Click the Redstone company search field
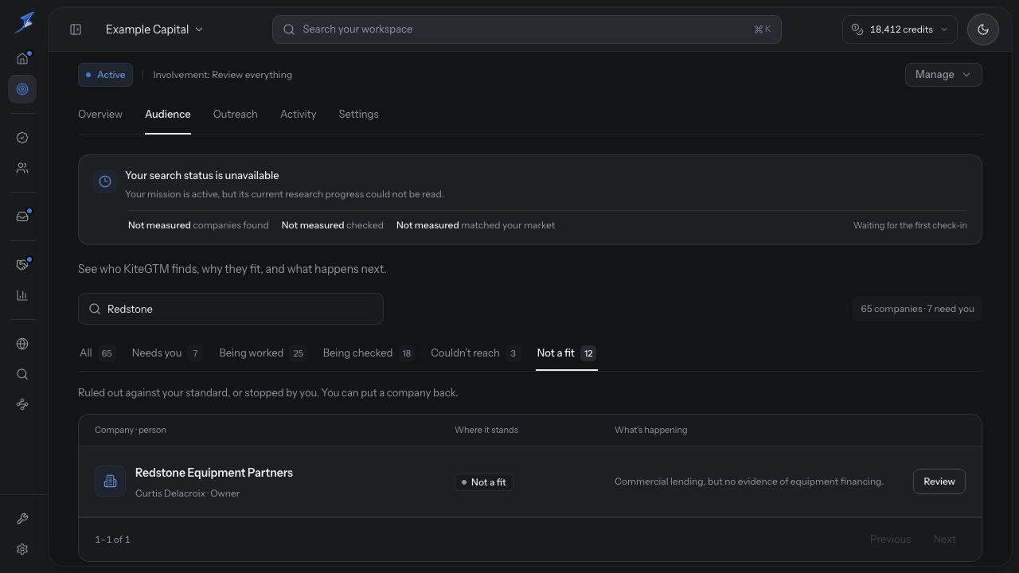This screenshot has width=1019, height=573. point(231,309)
